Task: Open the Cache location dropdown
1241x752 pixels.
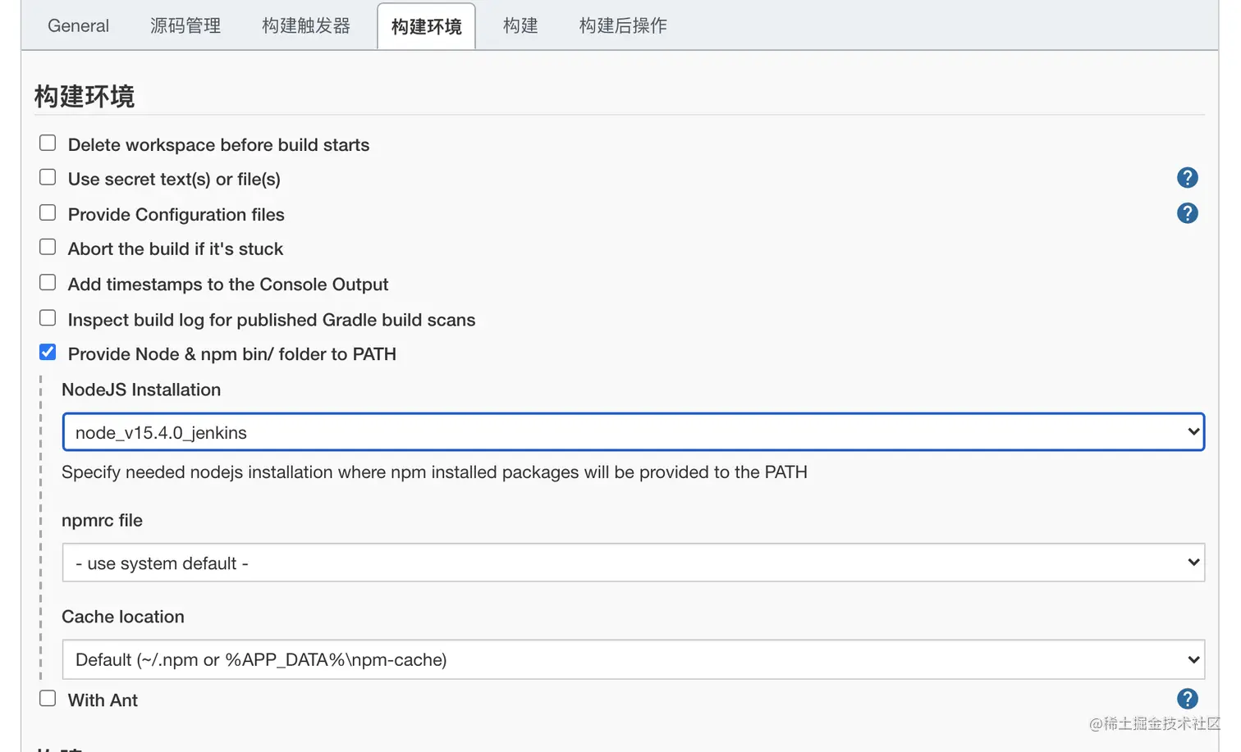Action: tap(633, 659)
